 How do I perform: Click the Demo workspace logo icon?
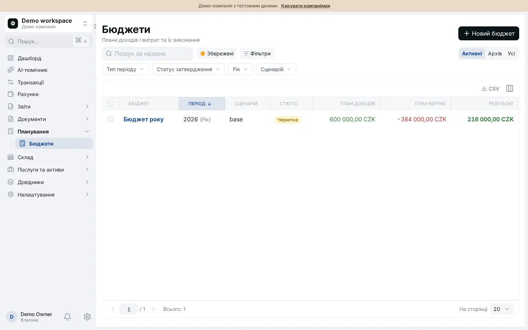click(x=13, y=23)
